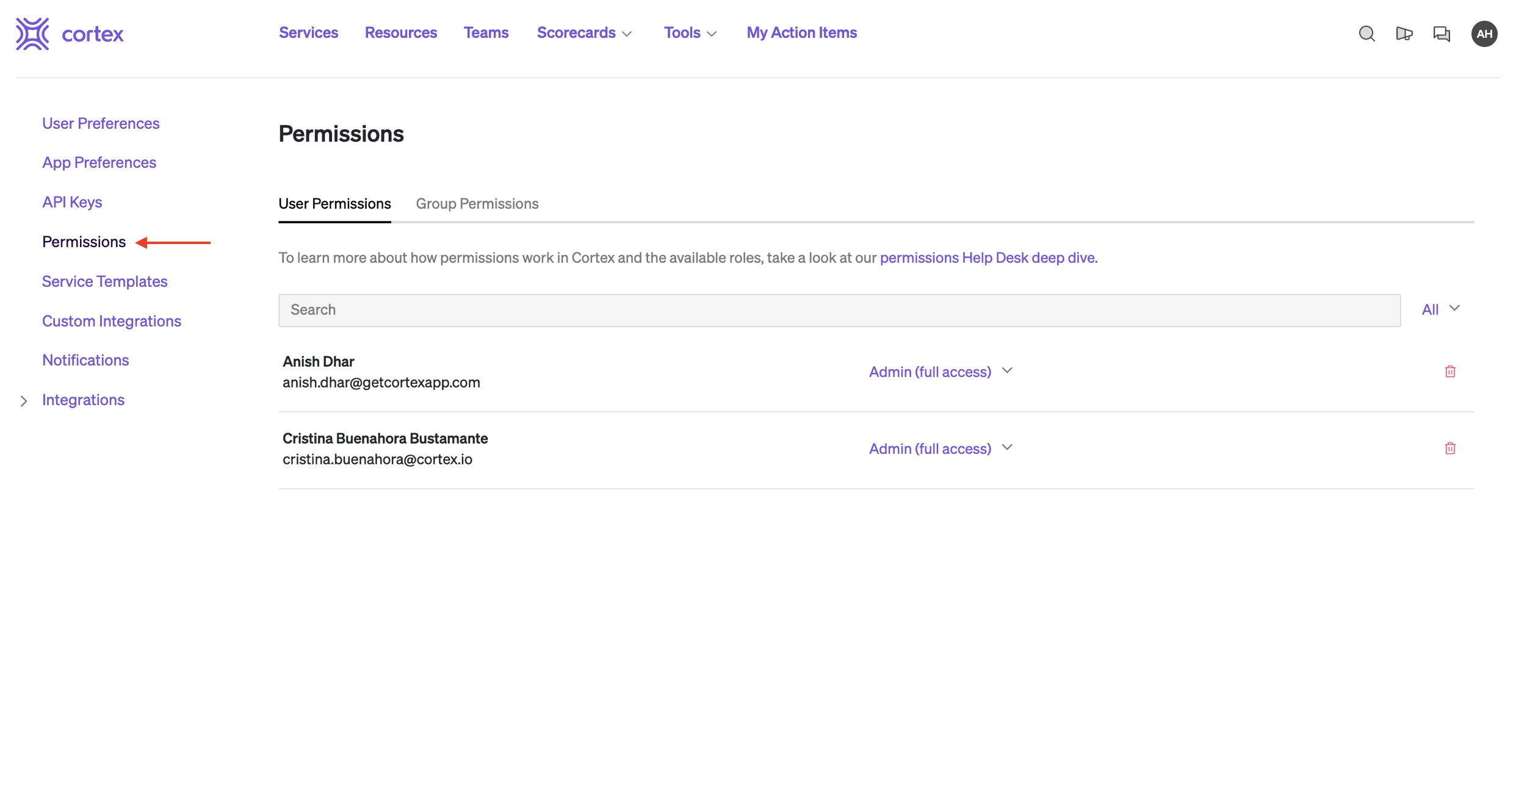Open Notifications settings in sidebar
Screen dimensions: 1527x792
tap(85, 361)
